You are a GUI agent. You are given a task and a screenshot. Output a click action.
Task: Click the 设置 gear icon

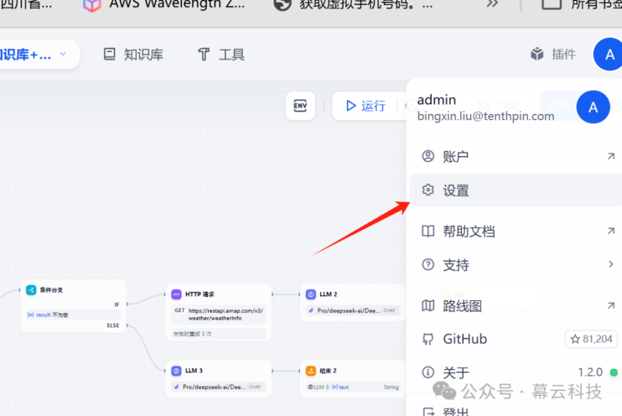(x=428, y=190)
